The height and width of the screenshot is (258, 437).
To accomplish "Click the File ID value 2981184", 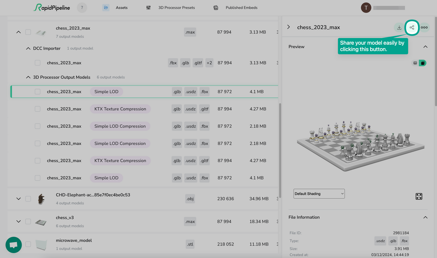I will click(x=401, y=233).
